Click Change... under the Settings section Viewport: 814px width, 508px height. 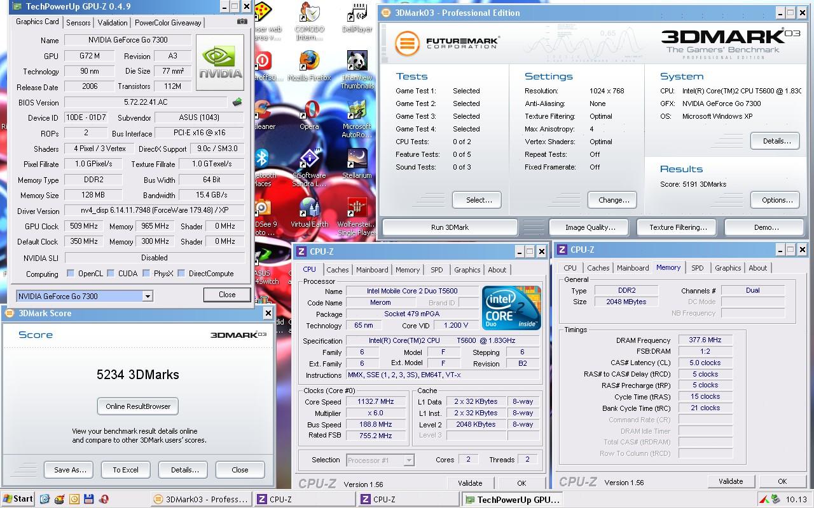coord(614,200)
